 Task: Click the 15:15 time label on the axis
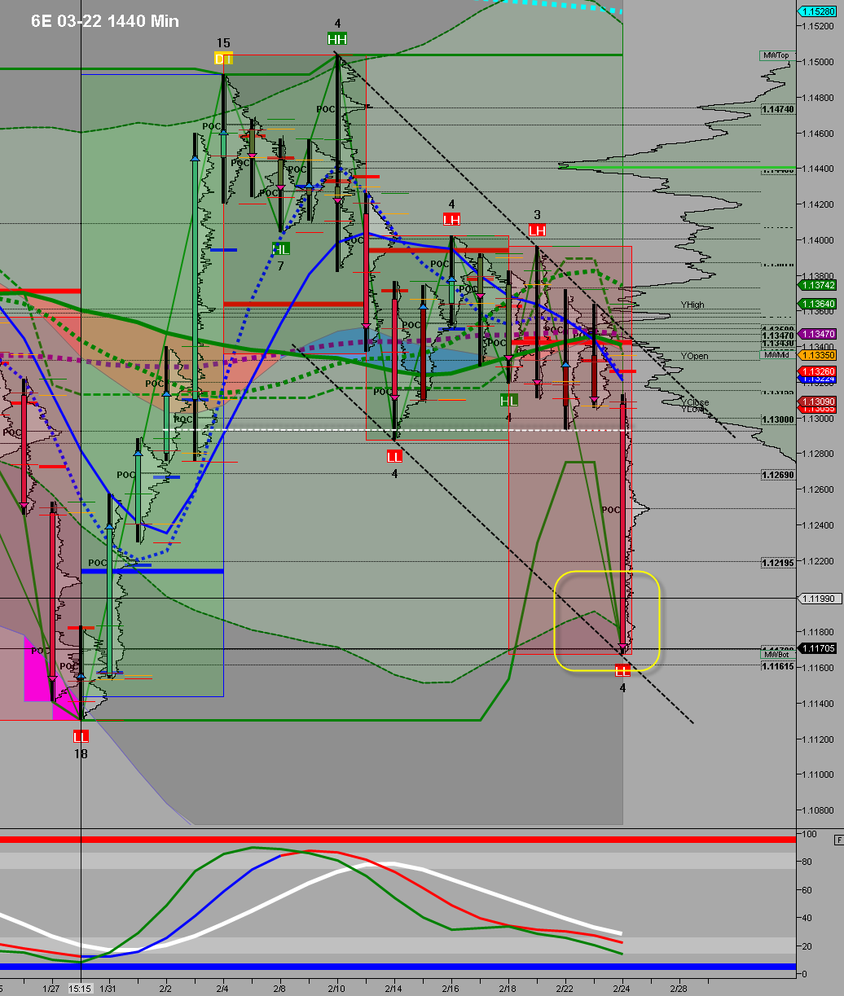[80, 989]
